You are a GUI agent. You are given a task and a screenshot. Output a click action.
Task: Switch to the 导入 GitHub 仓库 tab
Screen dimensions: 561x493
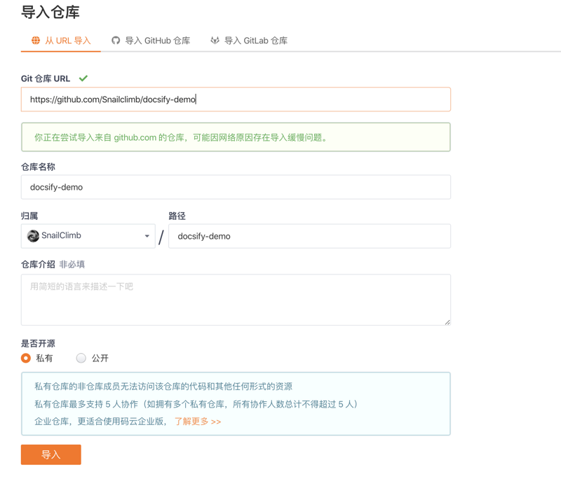[x=150, y=41]
